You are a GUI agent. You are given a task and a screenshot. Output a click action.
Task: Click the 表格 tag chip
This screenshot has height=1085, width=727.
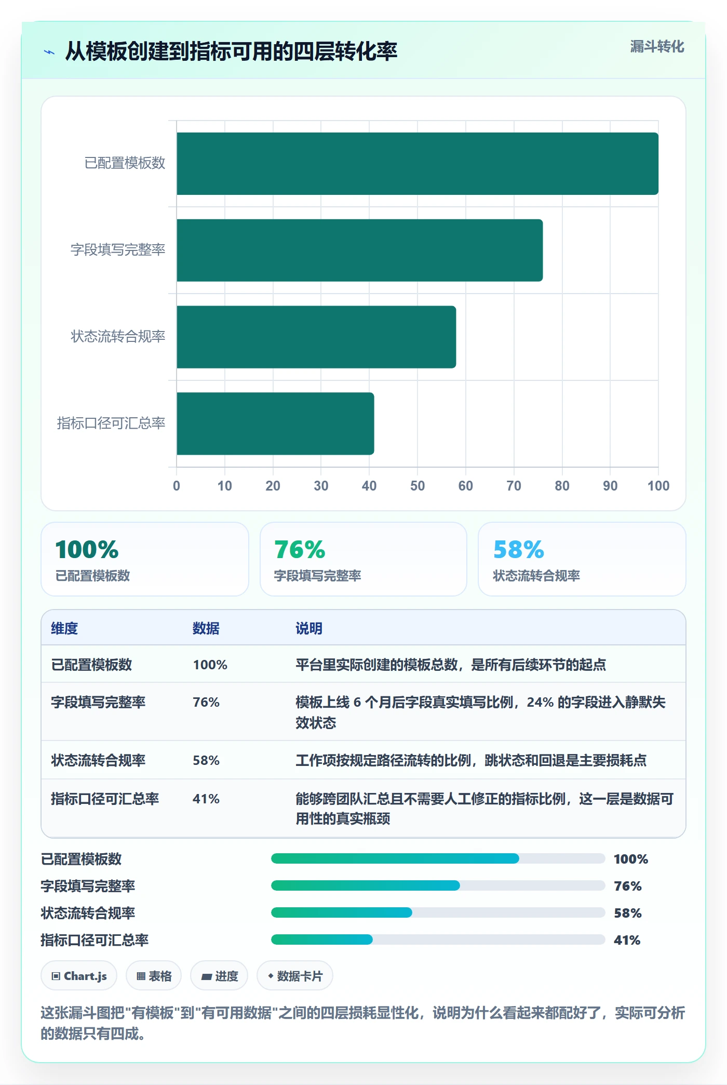click(x=154, y=976)
